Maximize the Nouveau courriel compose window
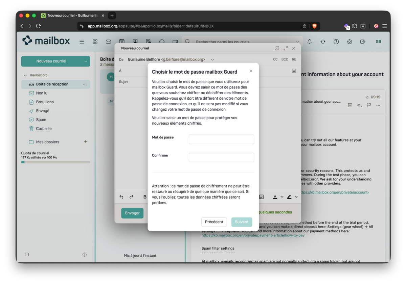 click(x=286, y=48)
